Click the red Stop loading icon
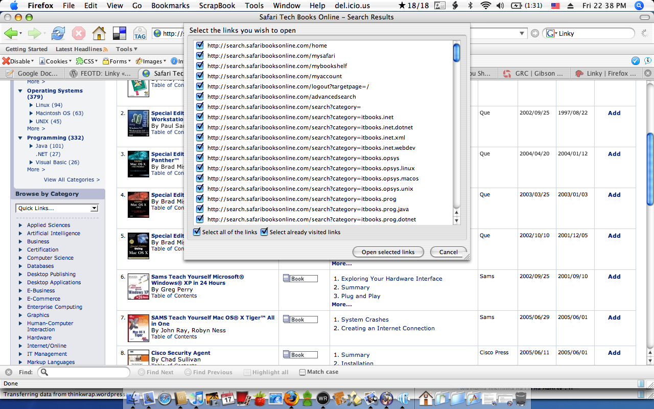 (78, 34)
